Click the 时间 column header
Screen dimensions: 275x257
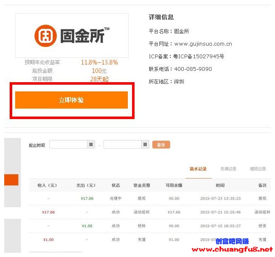point(220,185)
